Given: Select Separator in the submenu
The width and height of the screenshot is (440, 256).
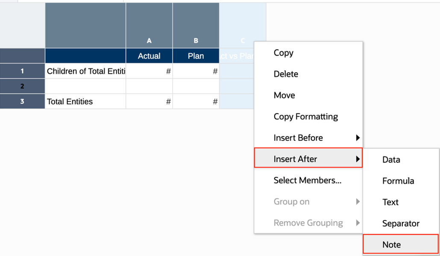Looking at the screenshot, I should pos(400,224).
